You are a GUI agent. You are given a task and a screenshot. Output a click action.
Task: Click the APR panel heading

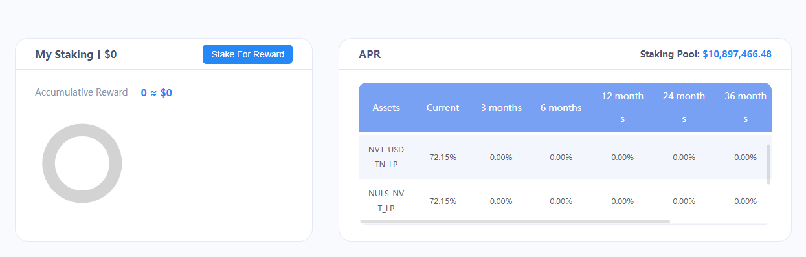click(370, 54)
